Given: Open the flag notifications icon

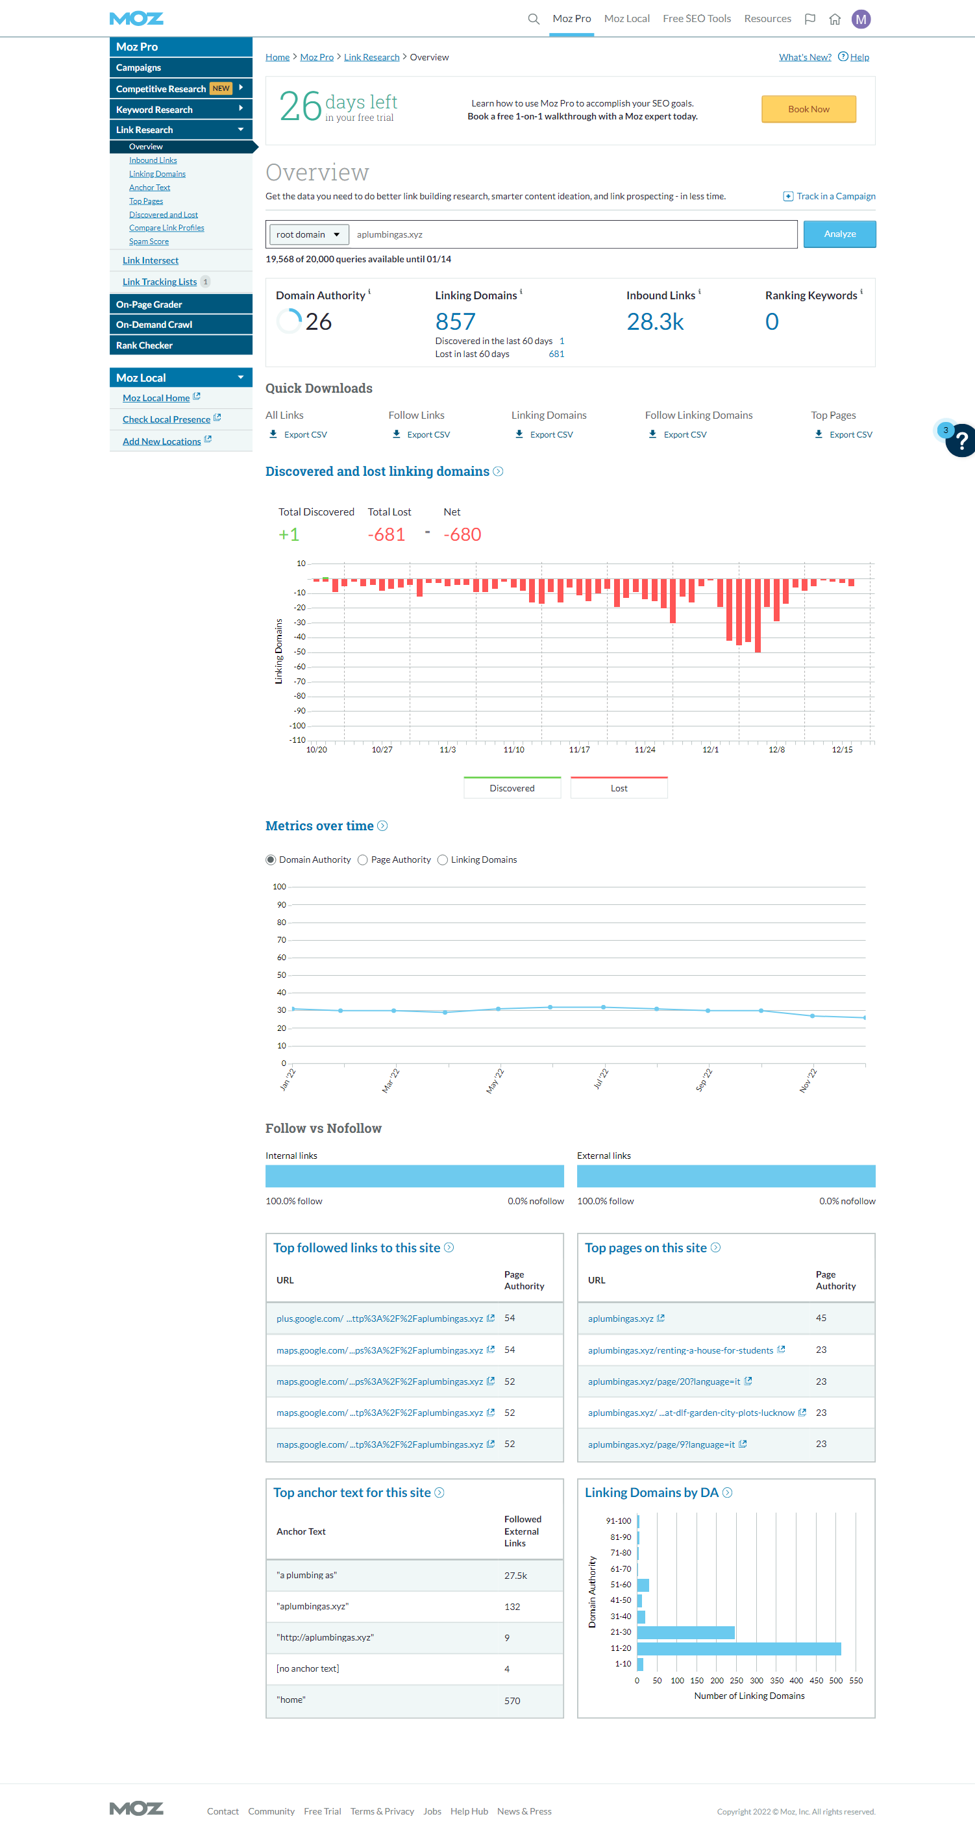Looking at the screenshot, I should click(809, 19).
